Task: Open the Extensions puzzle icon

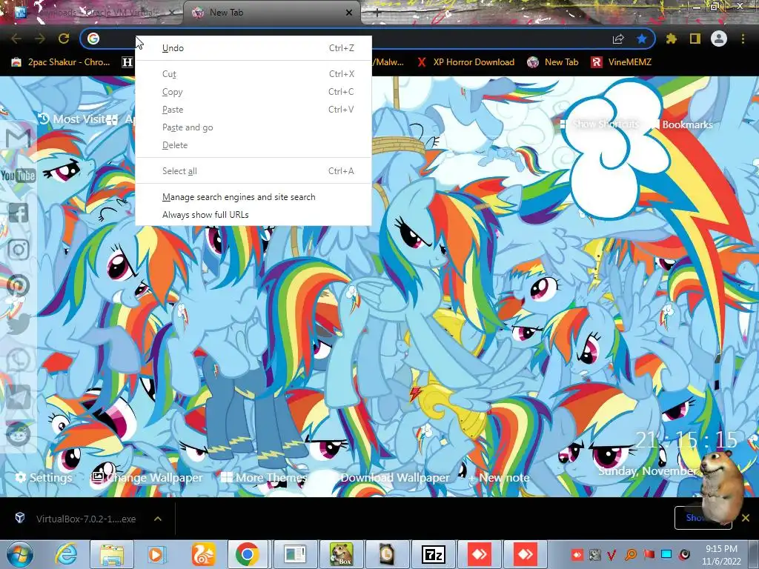Action: pyautogui.click(x=671, y=39)
